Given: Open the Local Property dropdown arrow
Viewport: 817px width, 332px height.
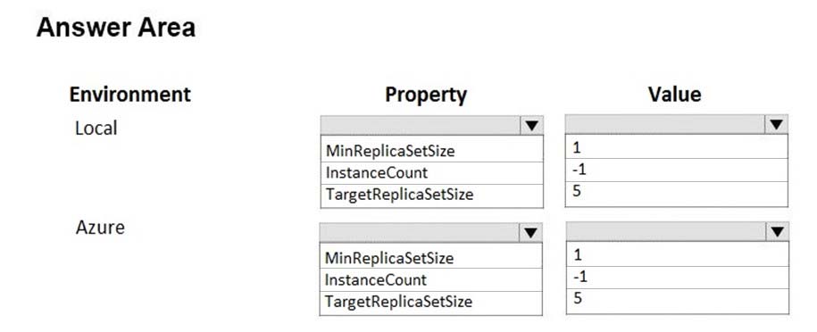Looking at the screenshot, I should tap(531, 126).
